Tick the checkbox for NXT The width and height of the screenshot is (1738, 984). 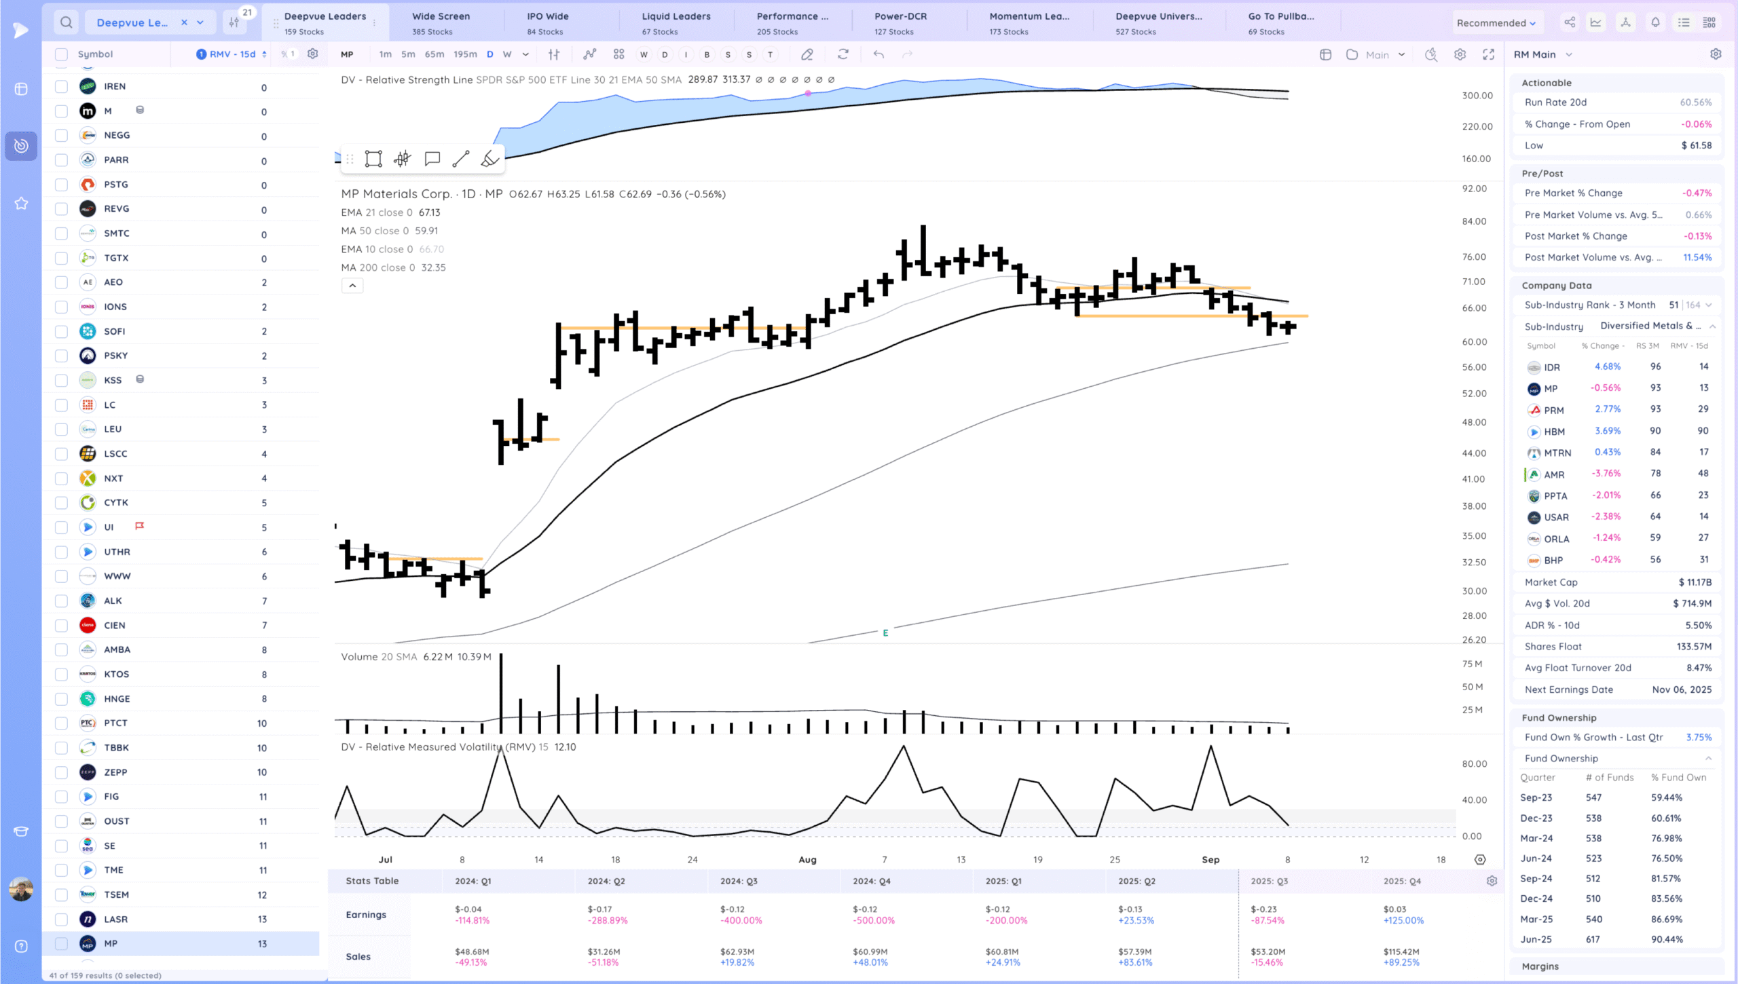click(61, 478)
